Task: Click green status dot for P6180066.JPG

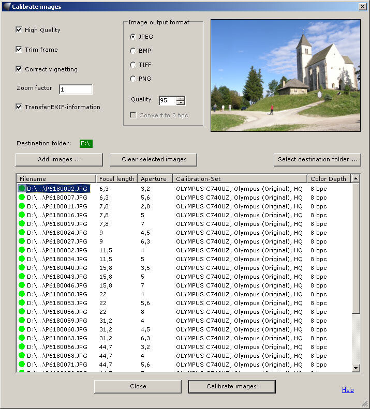Action: coord(22,346)
